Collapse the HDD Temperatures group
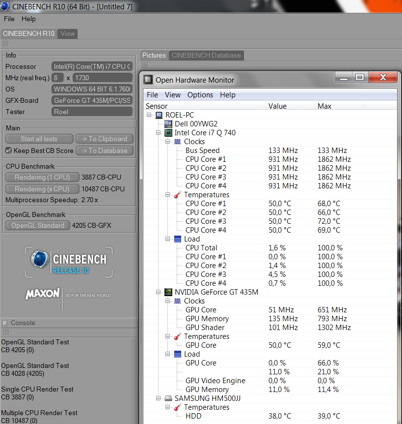The height and width of the screenshot is (424, 402). [x=167, y=407]
